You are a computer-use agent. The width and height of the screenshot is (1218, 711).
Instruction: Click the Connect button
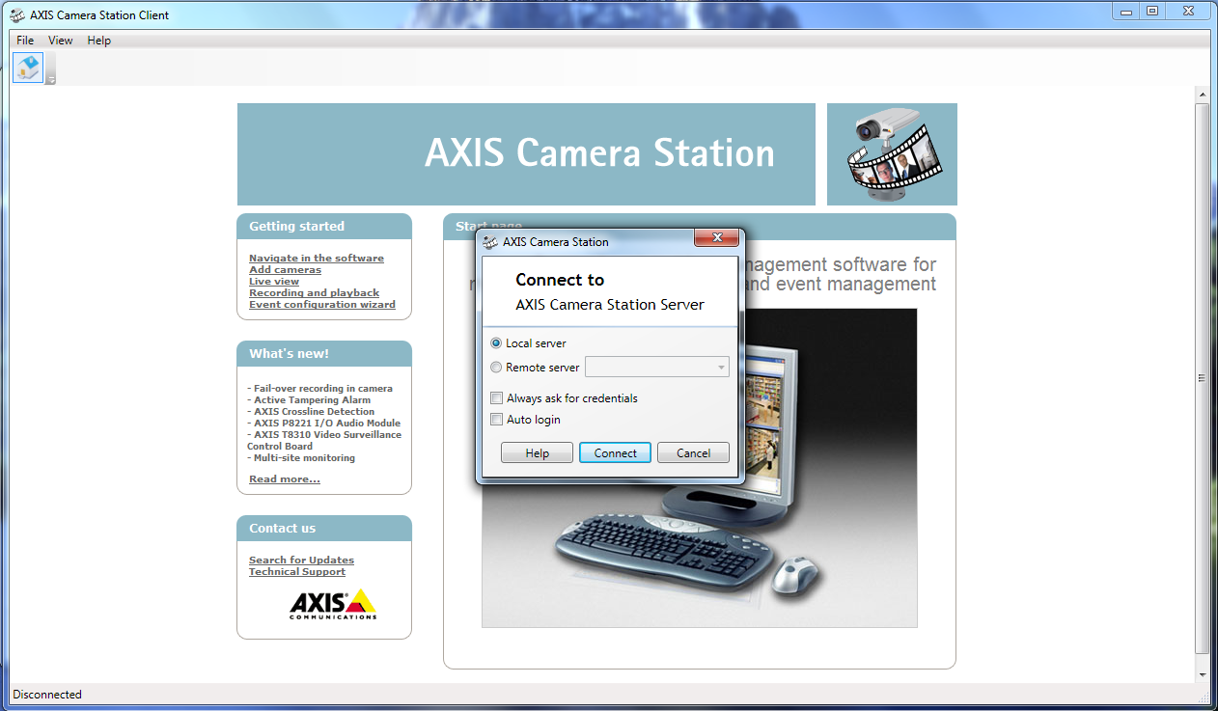pyautogui.click(x=616, y=453)
